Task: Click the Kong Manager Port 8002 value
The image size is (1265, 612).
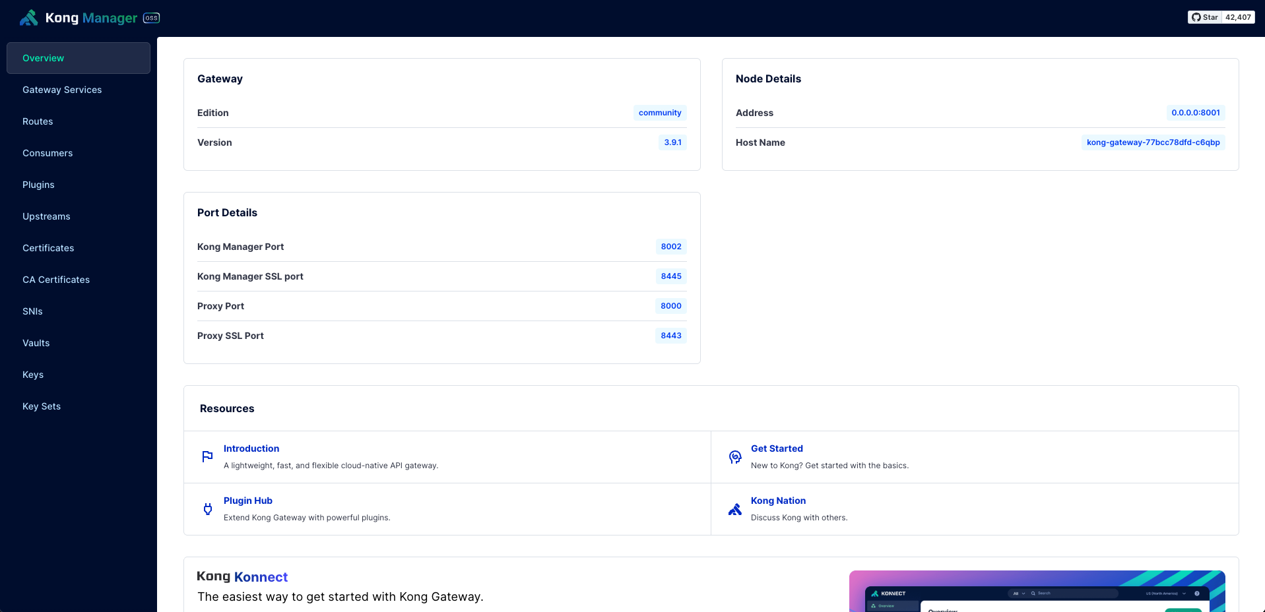Action: (x=671, y=247)
